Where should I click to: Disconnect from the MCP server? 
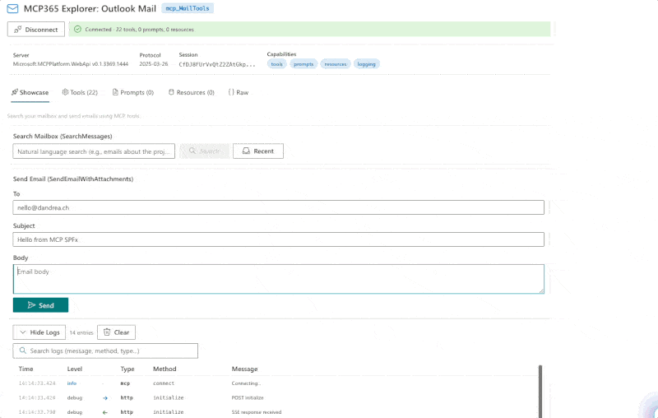(x=36, y=30)
